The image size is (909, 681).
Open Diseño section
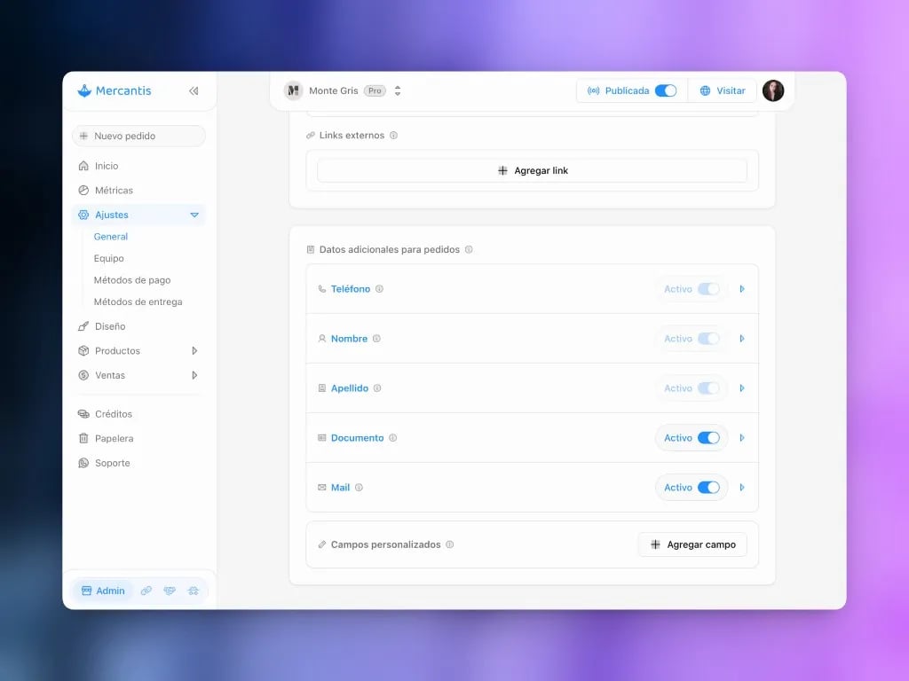[x=110, y=326]
